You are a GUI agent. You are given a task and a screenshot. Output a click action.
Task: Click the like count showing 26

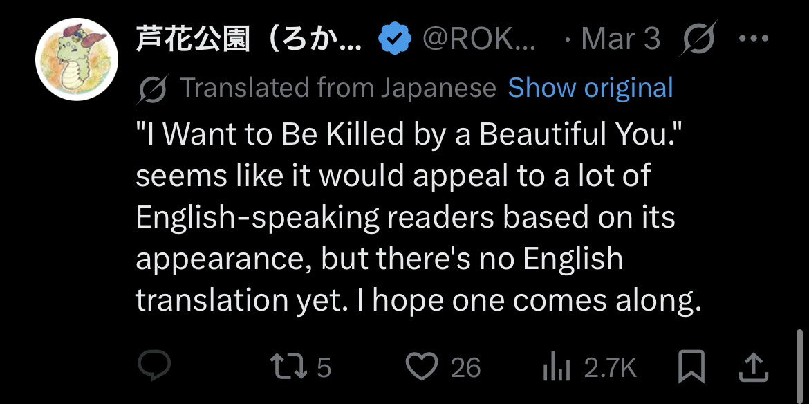click(x=465, y=367)
